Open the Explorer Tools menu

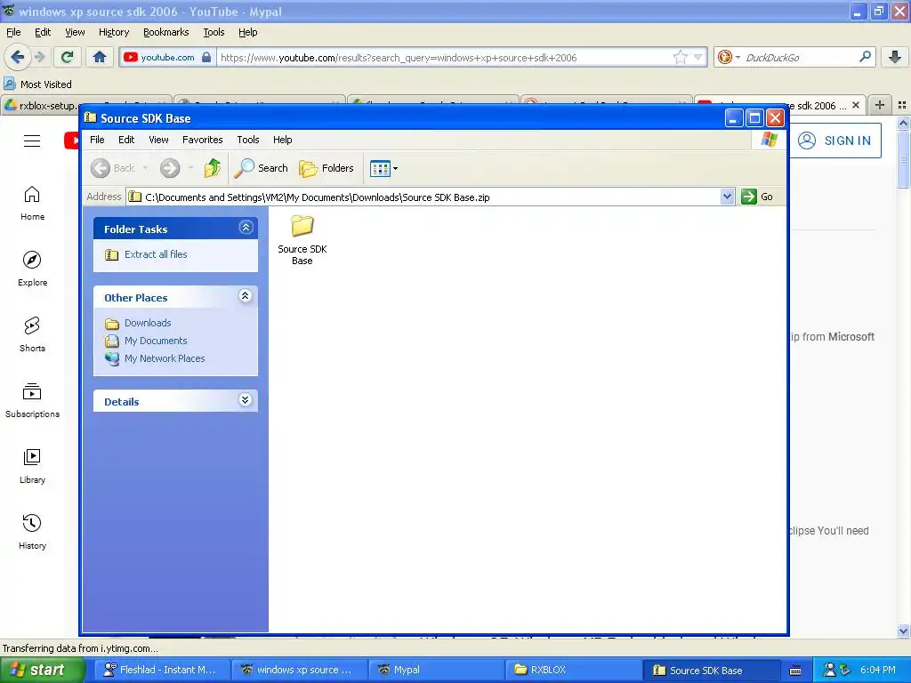click(248, 140)
